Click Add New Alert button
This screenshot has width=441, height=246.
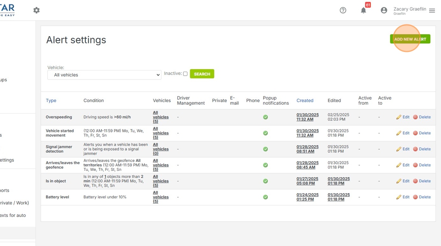(x=410, y=39)
